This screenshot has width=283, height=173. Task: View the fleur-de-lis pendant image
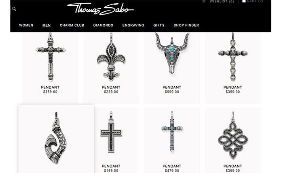tap(111, 57)
